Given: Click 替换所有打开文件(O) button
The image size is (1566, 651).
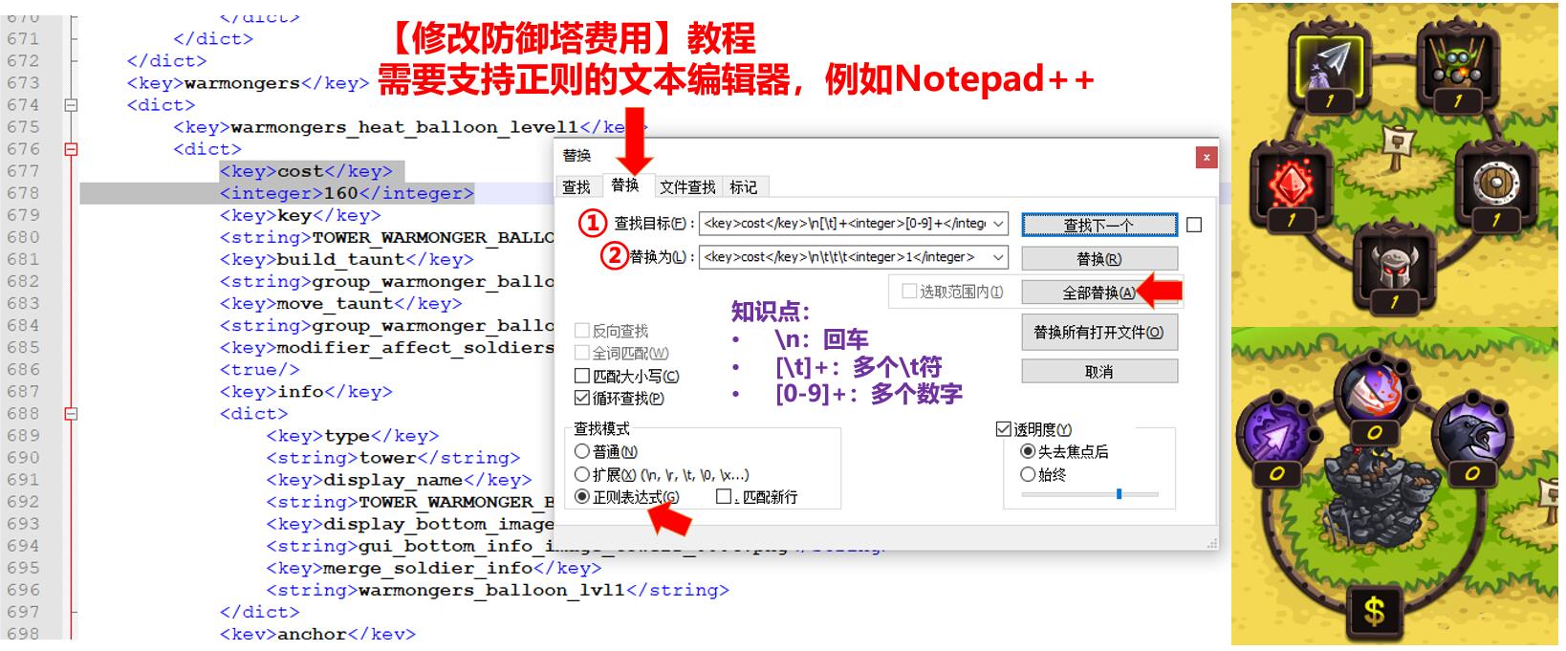Looking at the screenshot, I should click(x=1099, y=333).
